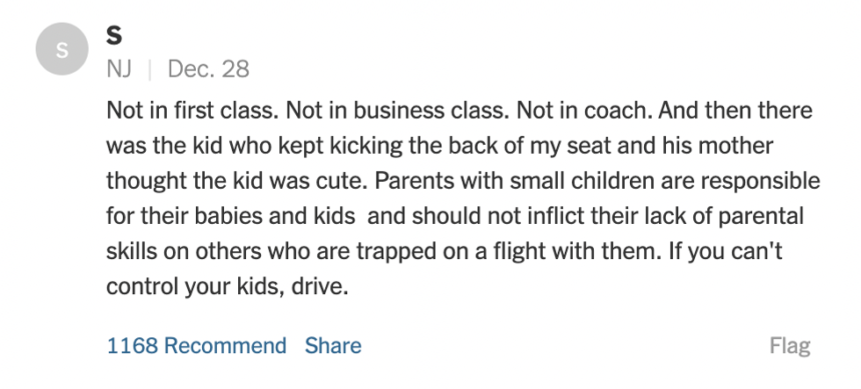This screenshot has width=861, height=389.
Task: Click the words "If you can't"
Action: (x=725, y=251)
